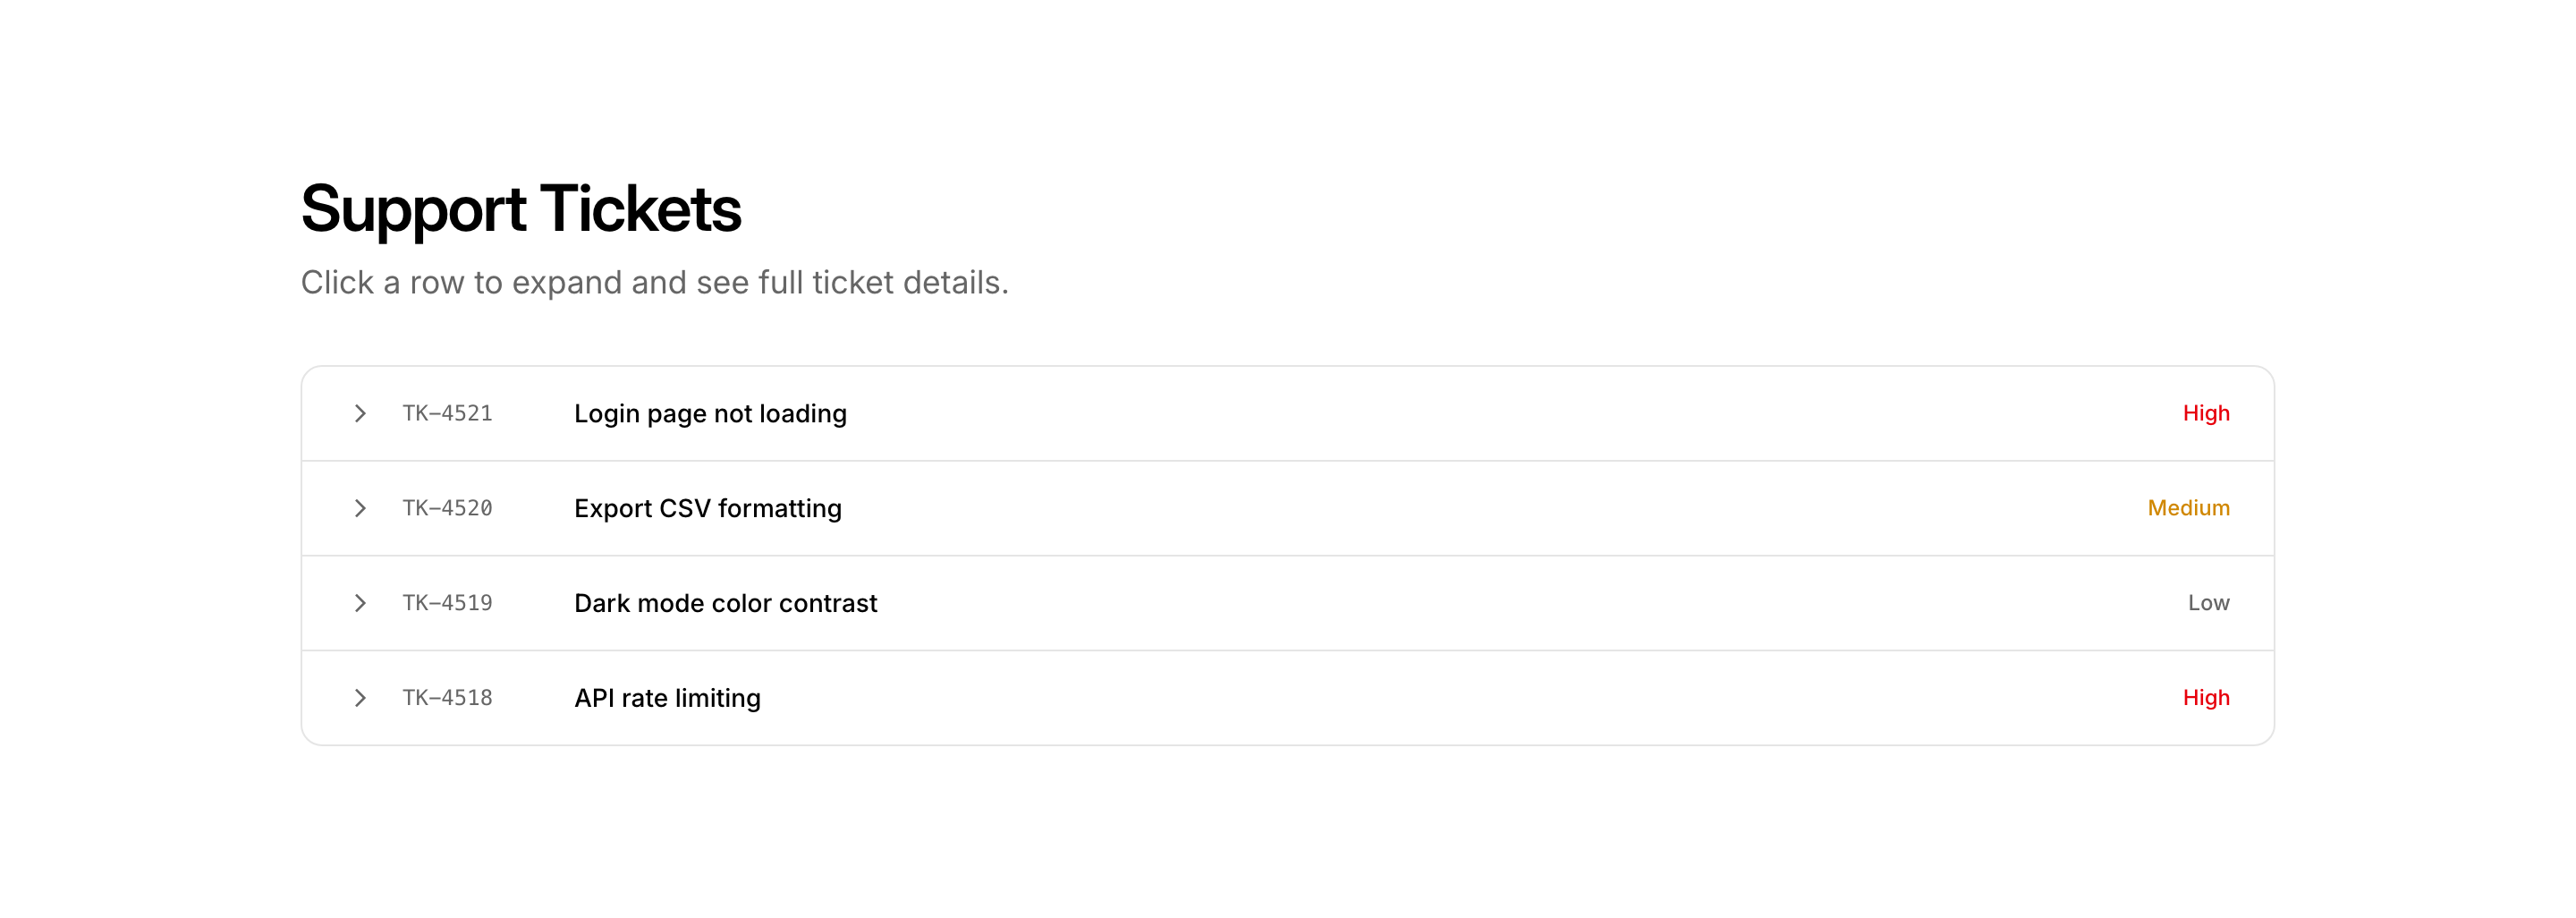The image size is (2576, 918).
Task: Expand the TK-4519 row chevron
Action: click(360, 603)
